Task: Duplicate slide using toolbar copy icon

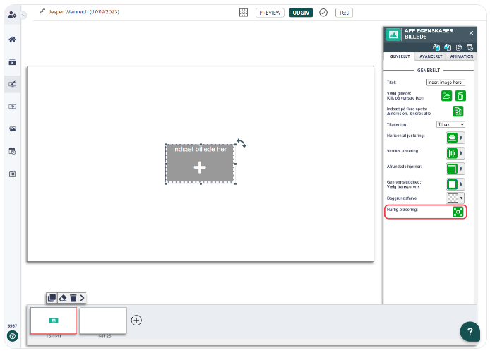Action: [x=52, y=298]
